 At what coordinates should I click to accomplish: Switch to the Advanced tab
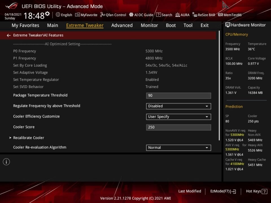click(122, 25)
